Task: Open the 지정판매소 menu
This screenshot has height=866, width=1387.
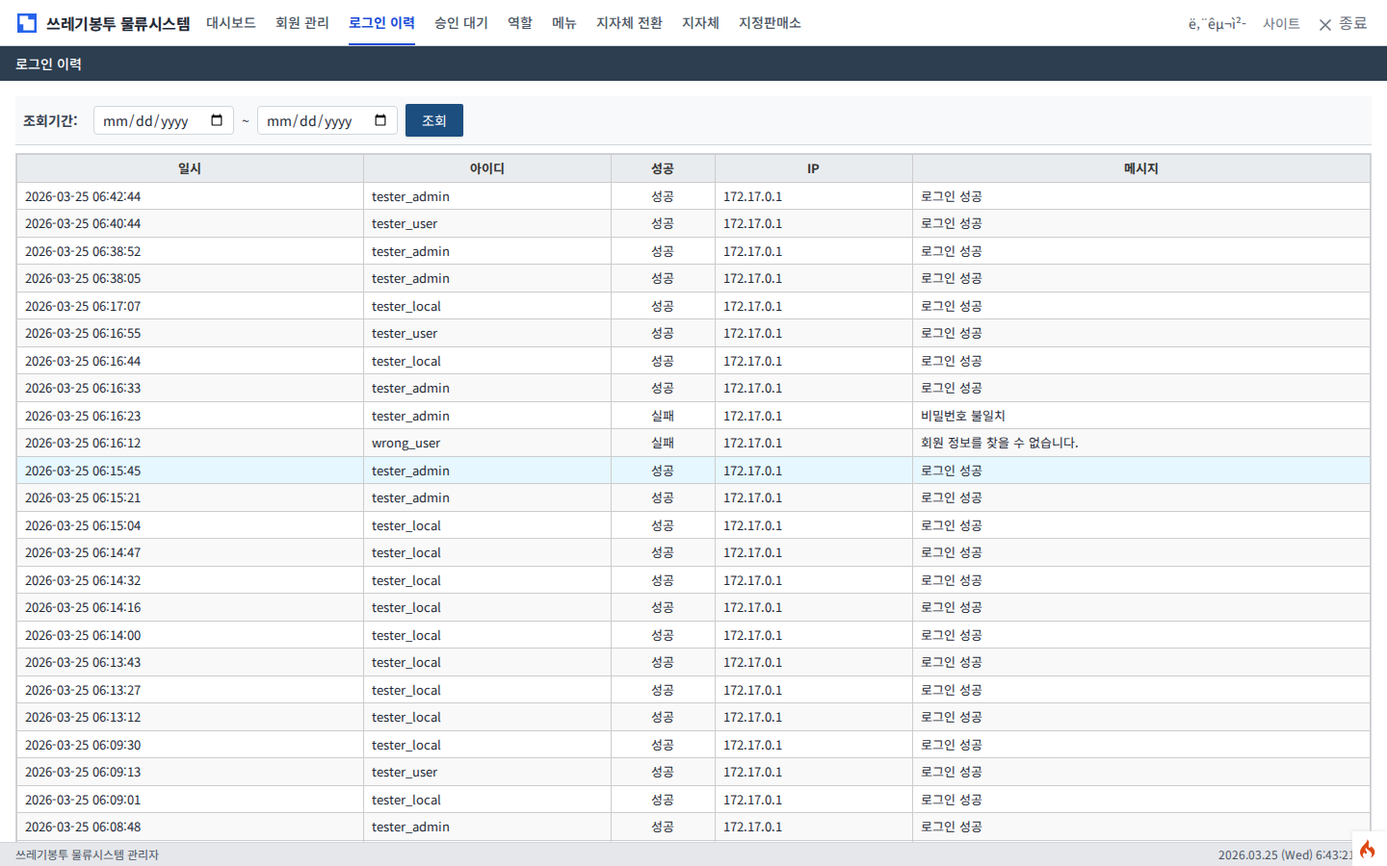Action: point(770,23)
